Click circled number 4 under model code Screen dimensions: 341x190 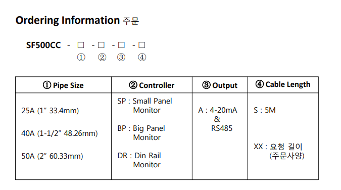click(x=142, y=58)
